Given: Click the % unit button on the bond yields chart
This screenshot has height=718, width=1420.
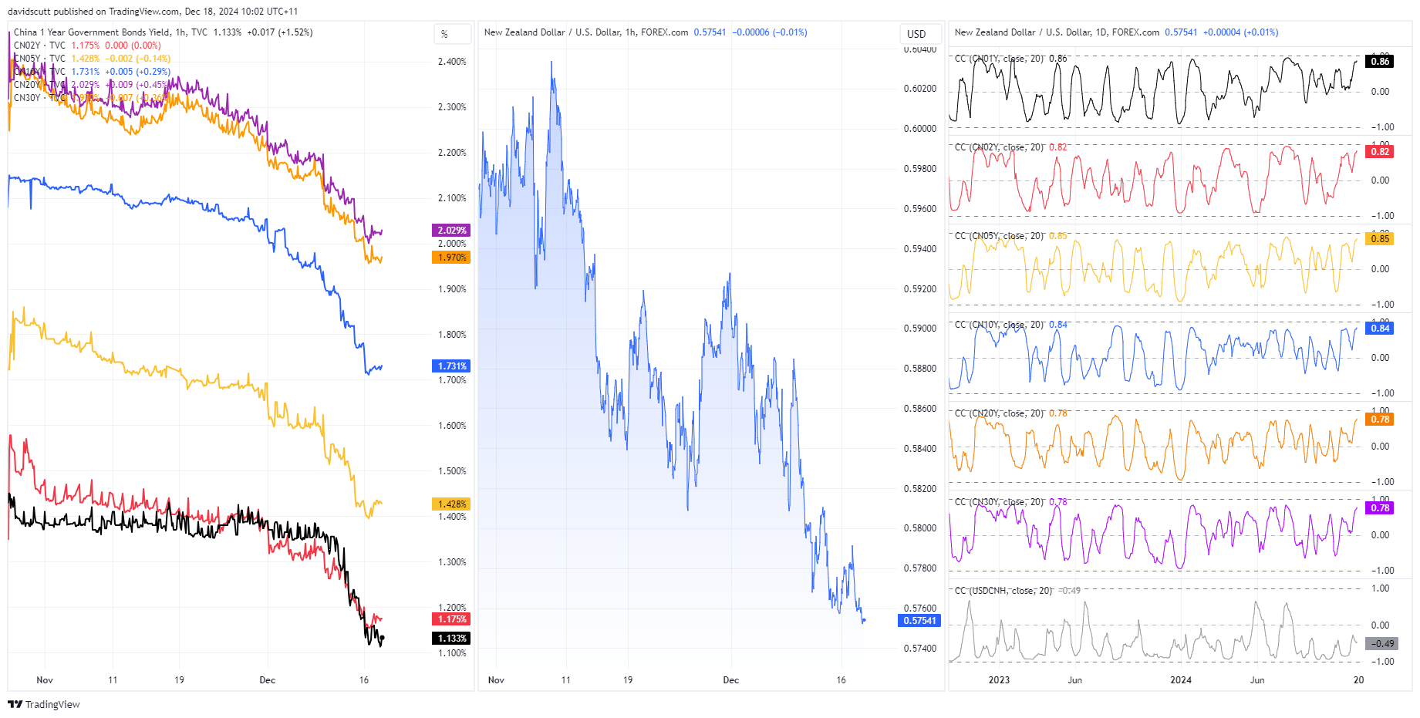Looking at the screenshot, I should click(452, 34).
